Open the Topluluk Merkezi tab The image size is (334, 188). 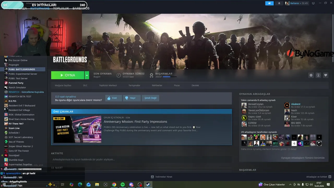point(108,85)
